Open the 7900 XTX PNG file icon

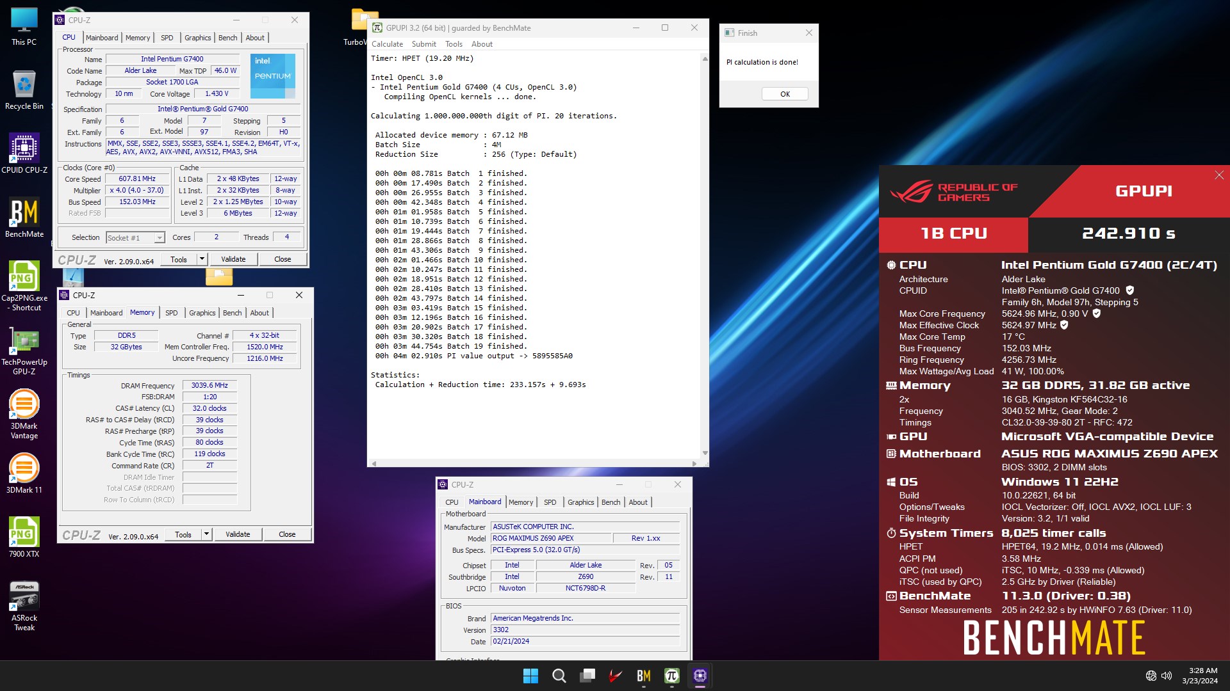[24, 537]
